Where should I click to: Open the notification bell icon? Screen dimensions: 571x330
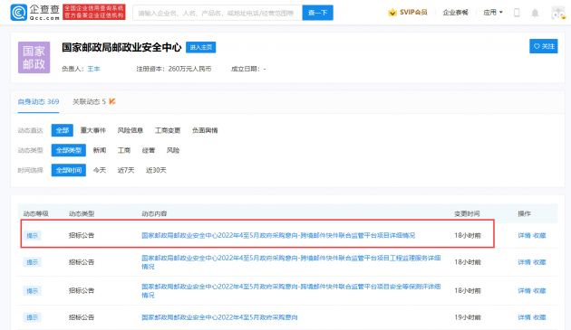(x=535, y=13)
